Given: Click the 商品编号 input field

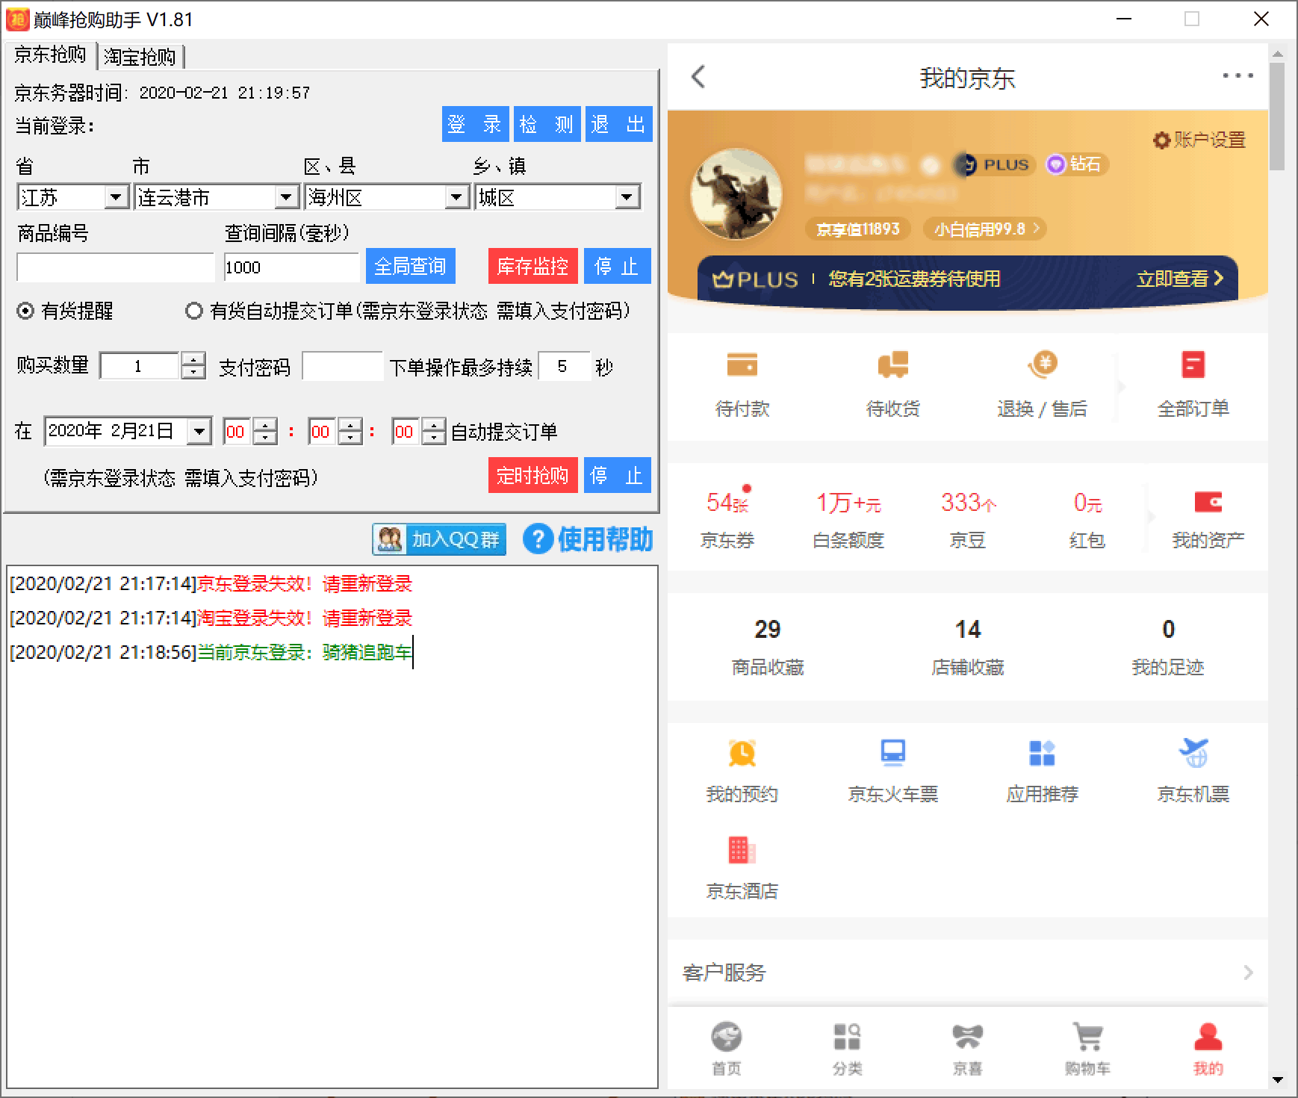Looking at the screenshot, I should 116,267.
